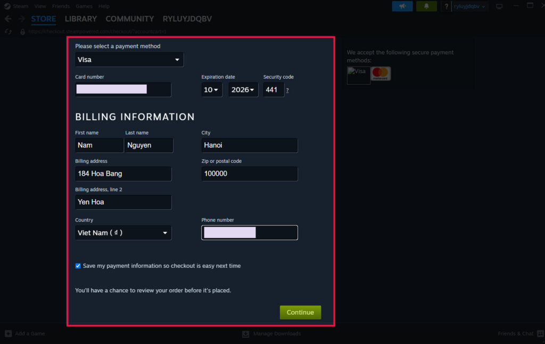Viewport: 545px width, 344px height.
Task: Click the City field containing Hanoi
Action: [x=250, y=145]
